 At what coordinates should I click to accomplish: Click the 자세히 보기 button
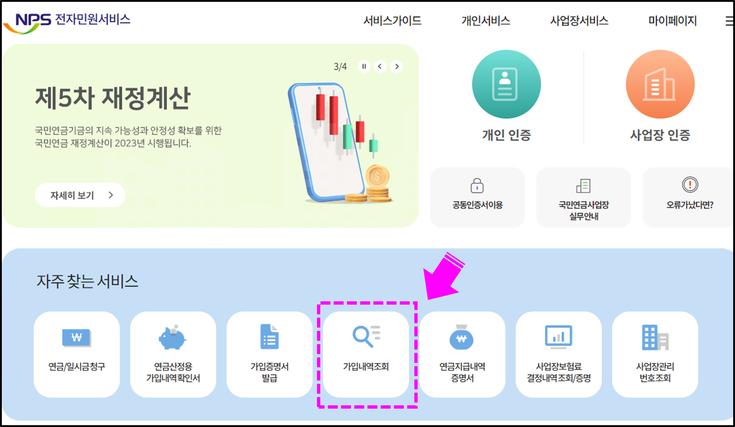coord(79,195)
